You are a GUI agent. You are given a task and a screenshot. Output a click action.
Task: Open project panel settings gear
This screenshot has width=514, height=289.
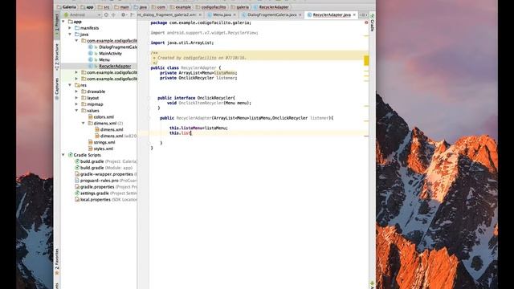(123, 14)
